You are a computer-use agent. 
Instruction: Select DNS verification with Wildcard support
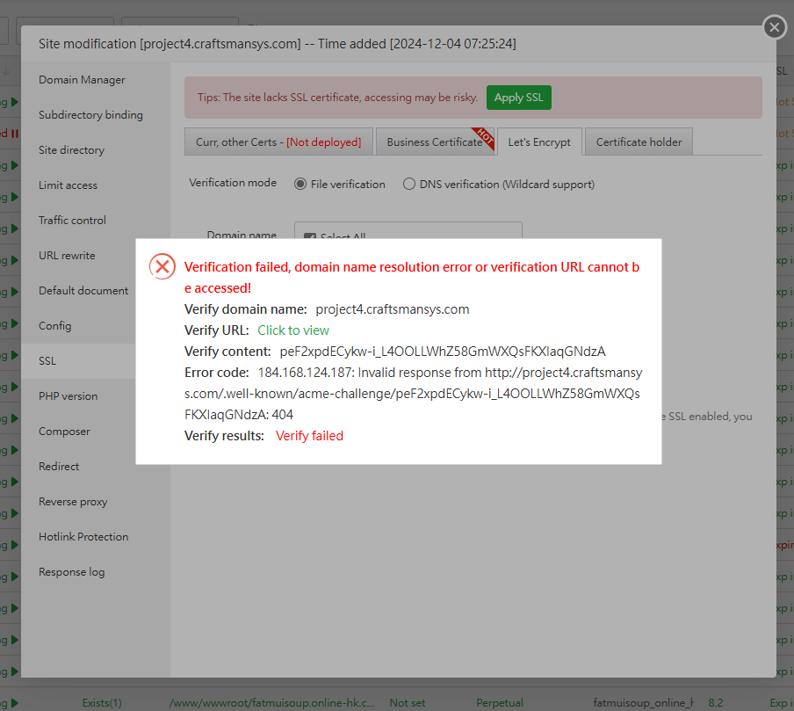[x=409, y=184]
